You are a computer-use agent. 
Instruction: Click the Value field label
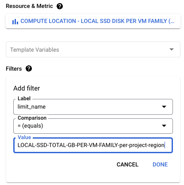(24, 137)
